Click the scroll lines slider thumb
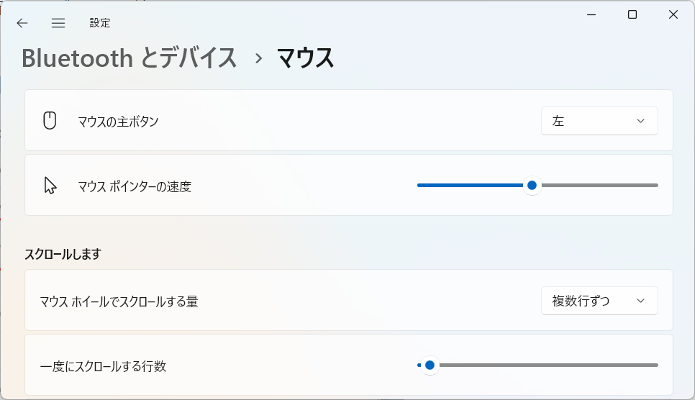Image resolution: width=695 pixels, height=400 pixels. click(x=430, y=365)
